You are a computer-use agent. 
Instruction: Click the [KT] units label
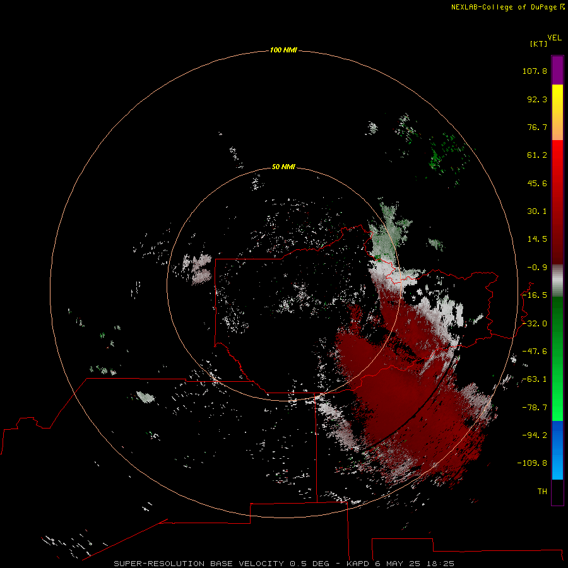pyautogui.click(x=538, y=44)
